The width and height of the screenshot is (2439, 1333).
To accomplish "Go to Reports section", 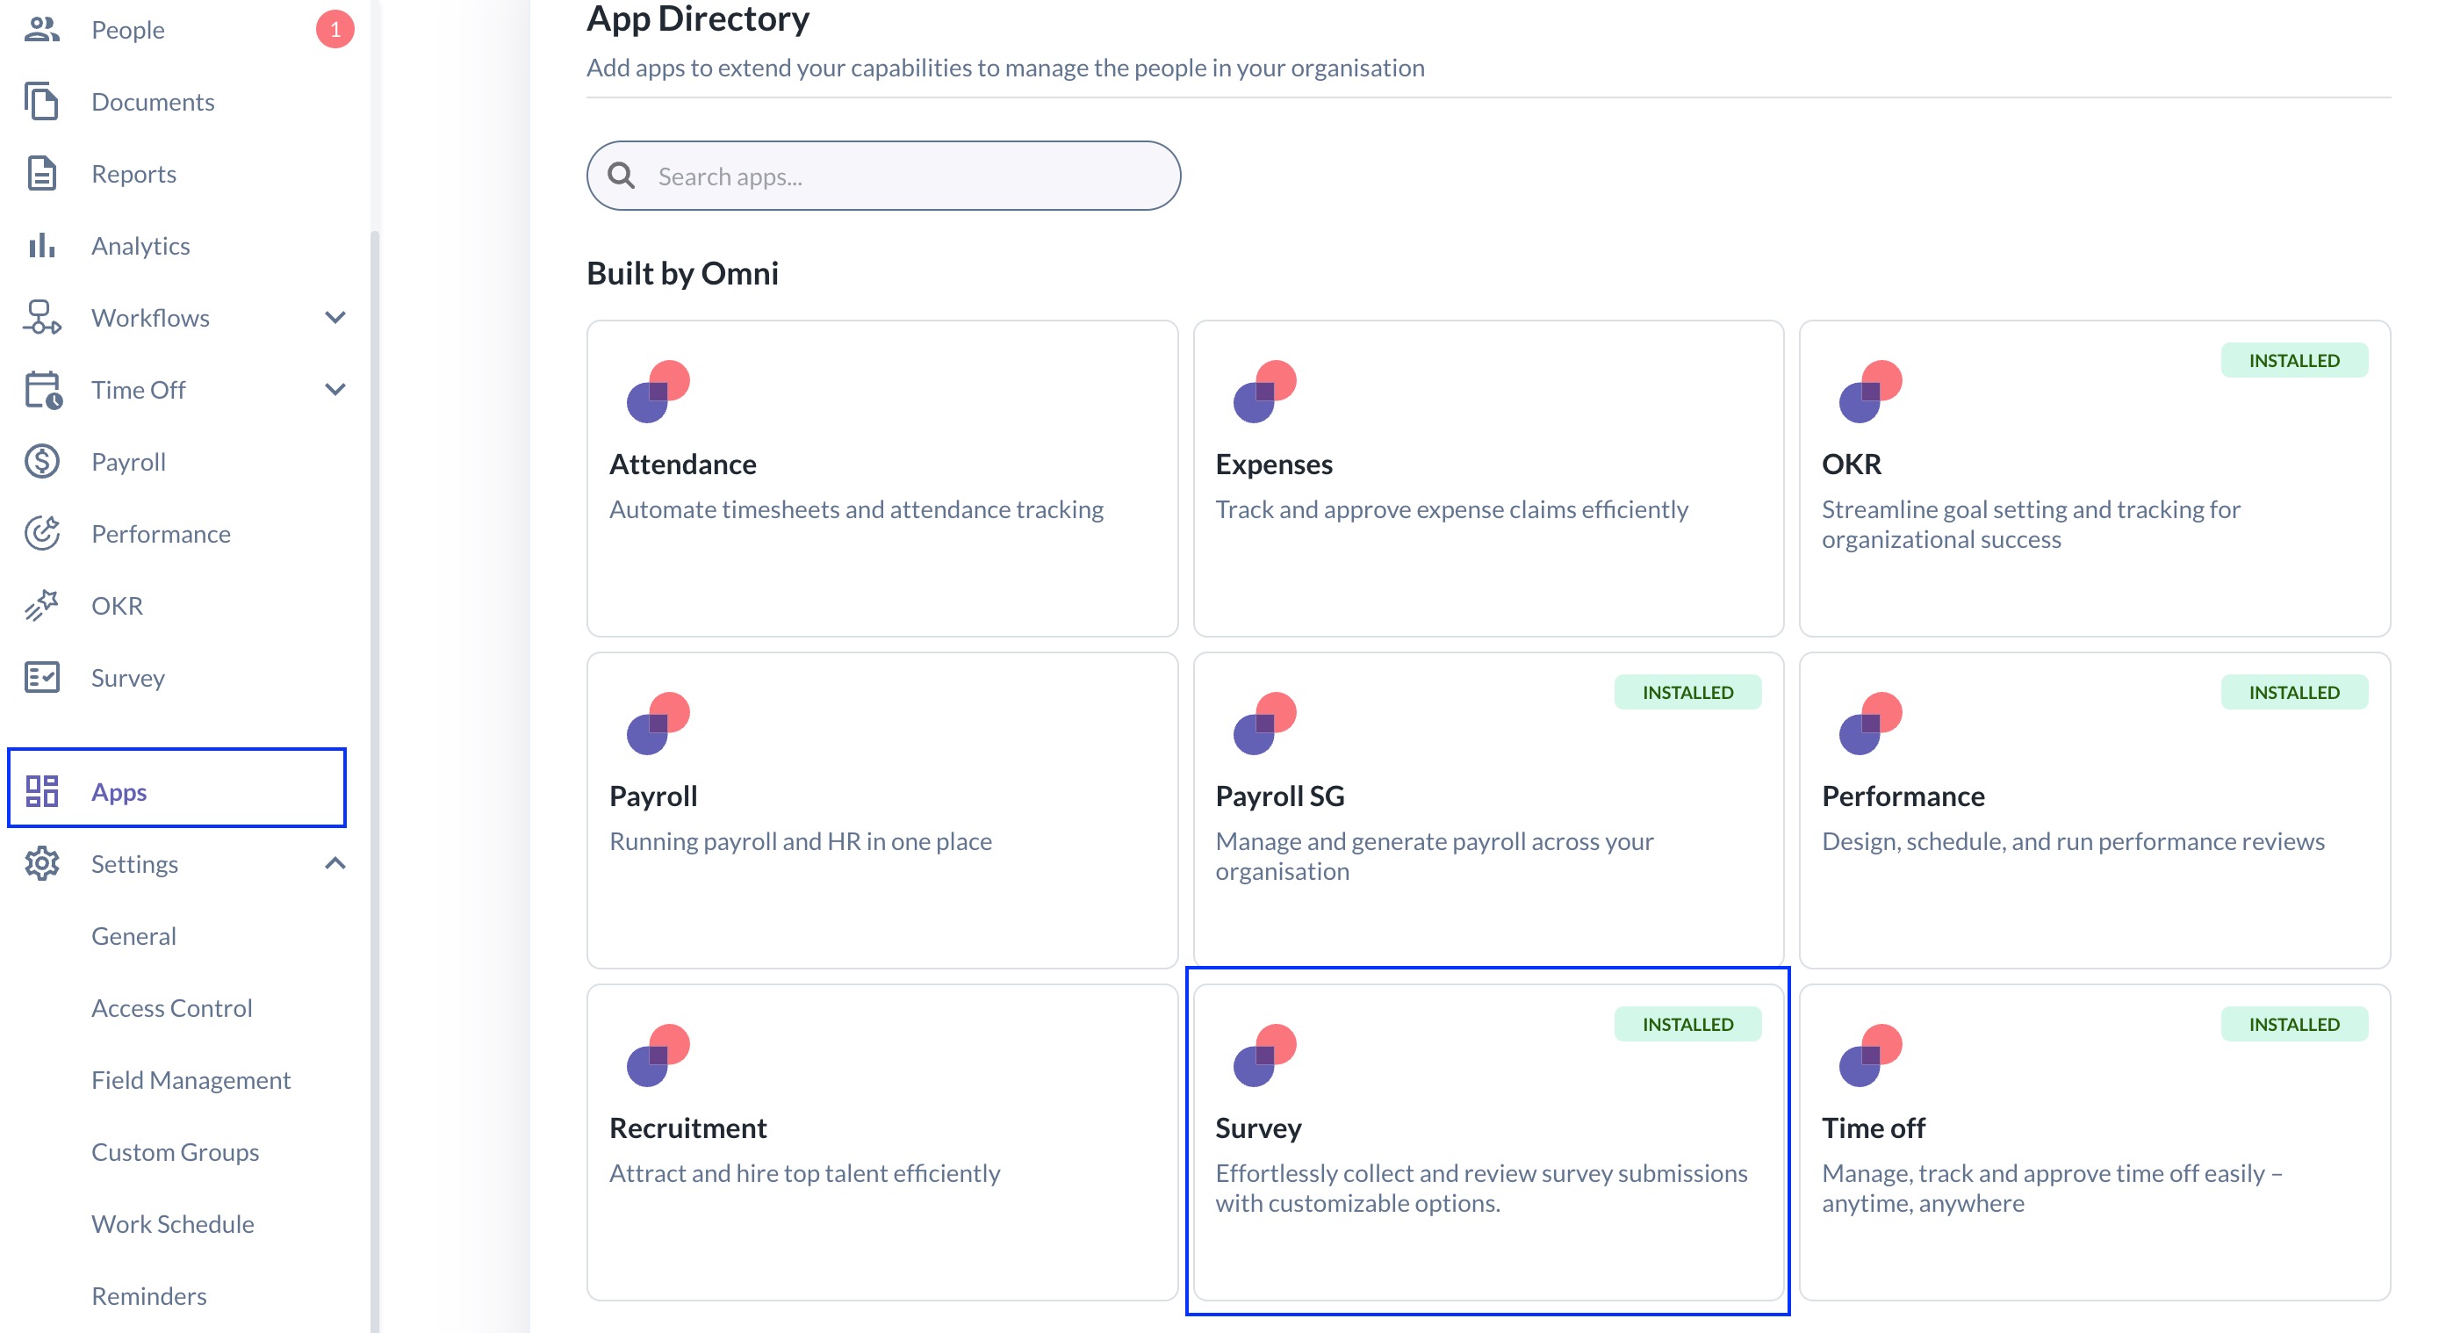I will point(133,173).
